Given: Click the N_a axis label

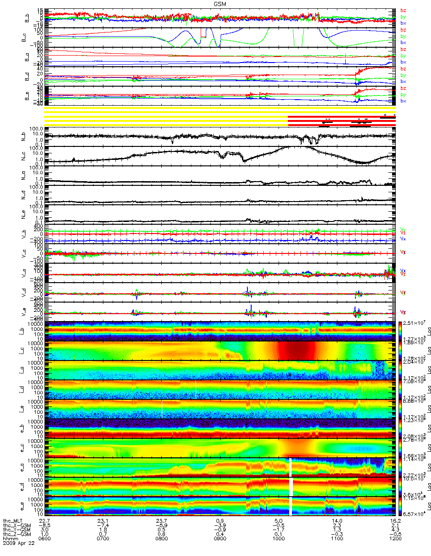Looking at the screenshot, I should coord(23,175).
